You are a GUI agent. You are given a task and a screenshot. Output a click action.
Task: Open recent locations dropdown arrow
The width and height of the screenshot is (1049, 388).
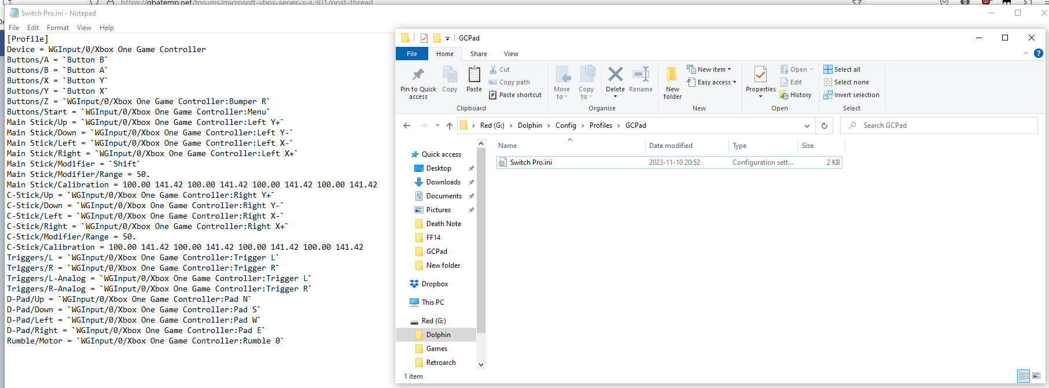click(437, 125)
